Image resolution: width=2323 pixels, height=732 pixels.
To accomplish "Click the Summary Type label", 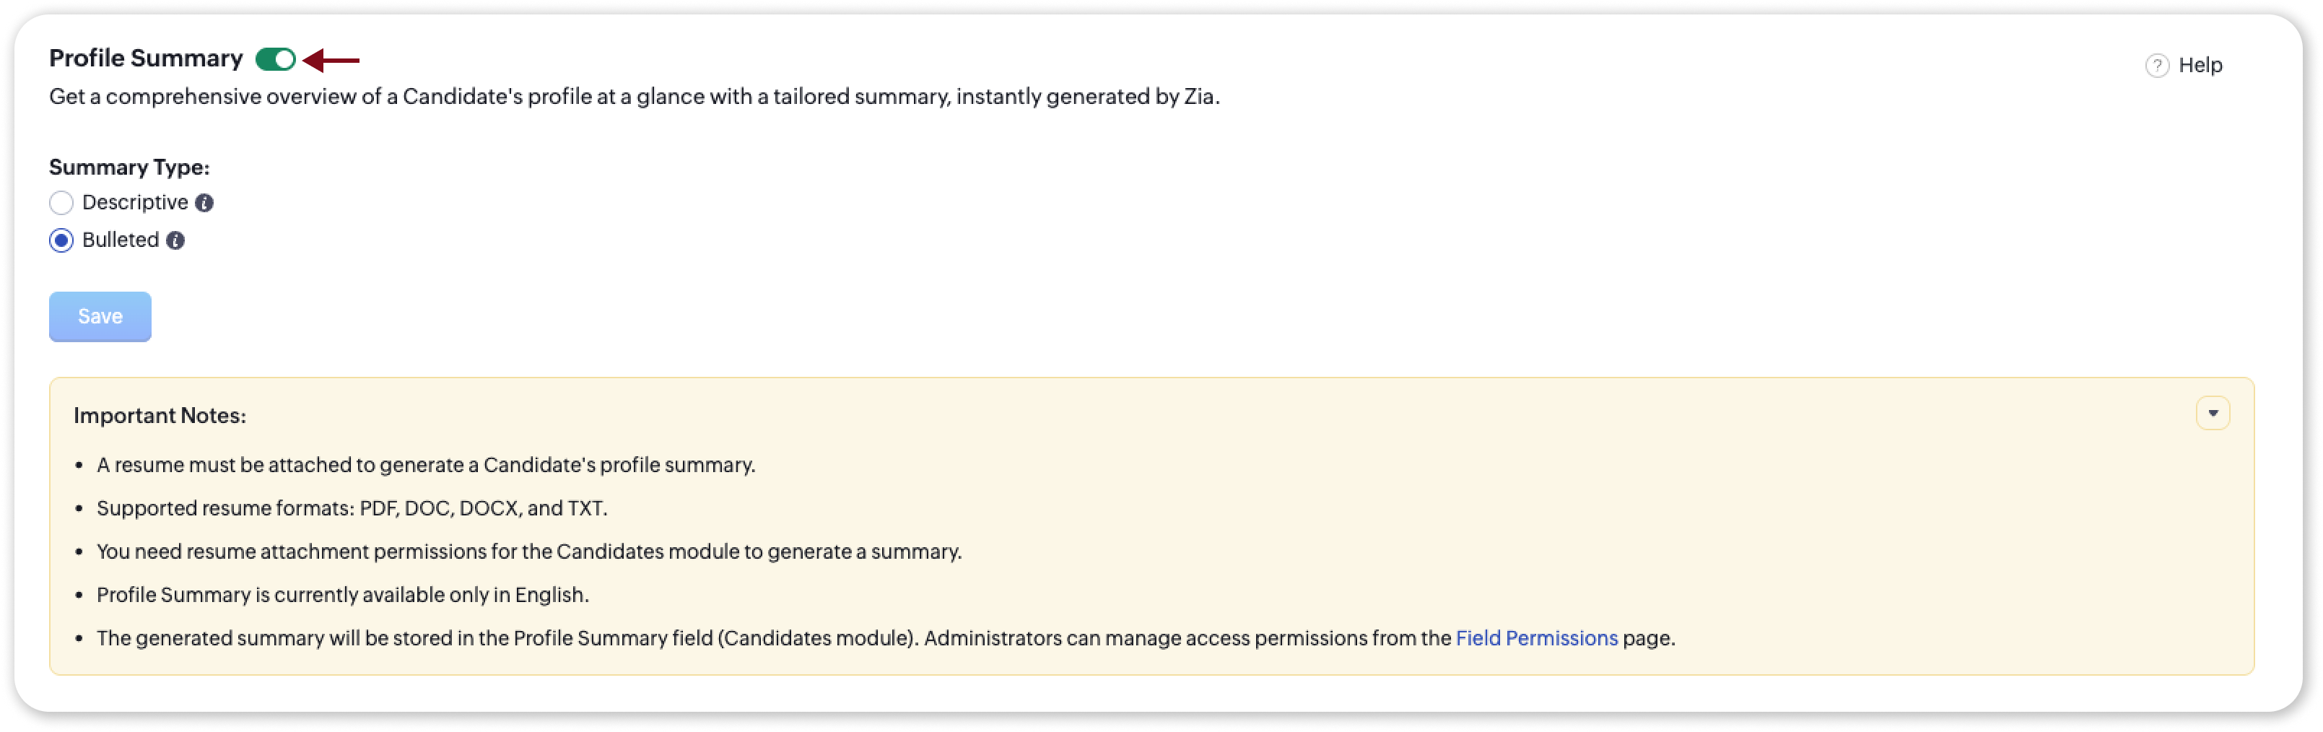I will tap(129, 167).
